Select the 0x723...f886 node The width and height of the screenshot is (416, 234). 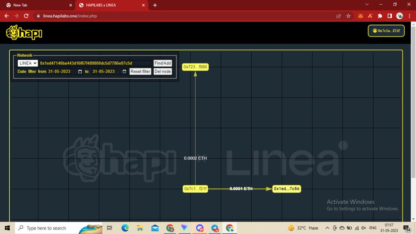pyautogui.click(x=196, y=67)
